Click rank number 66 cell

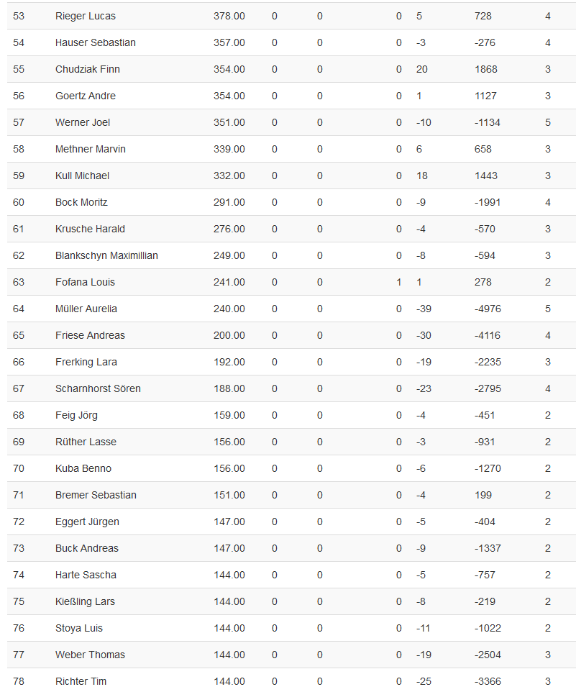pyautogui.click(x=19, y=362)
